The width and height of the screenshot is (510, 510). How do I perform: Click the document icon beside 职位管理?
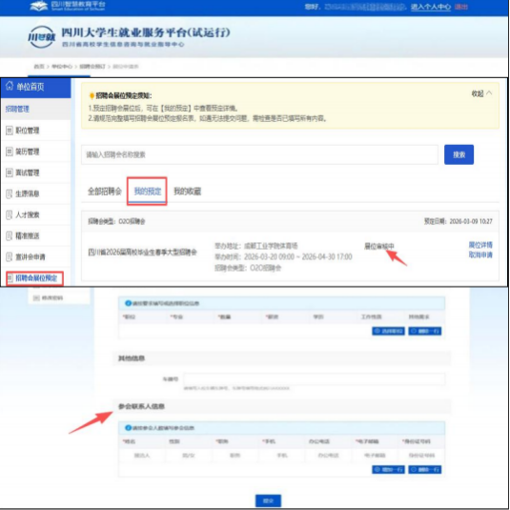(x=10, y=131)
